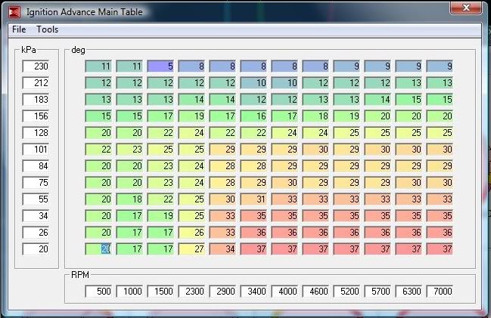Select 2900 RPM cell in 84 kPa row
491x318 pixels.
click(x=222, y=165)
